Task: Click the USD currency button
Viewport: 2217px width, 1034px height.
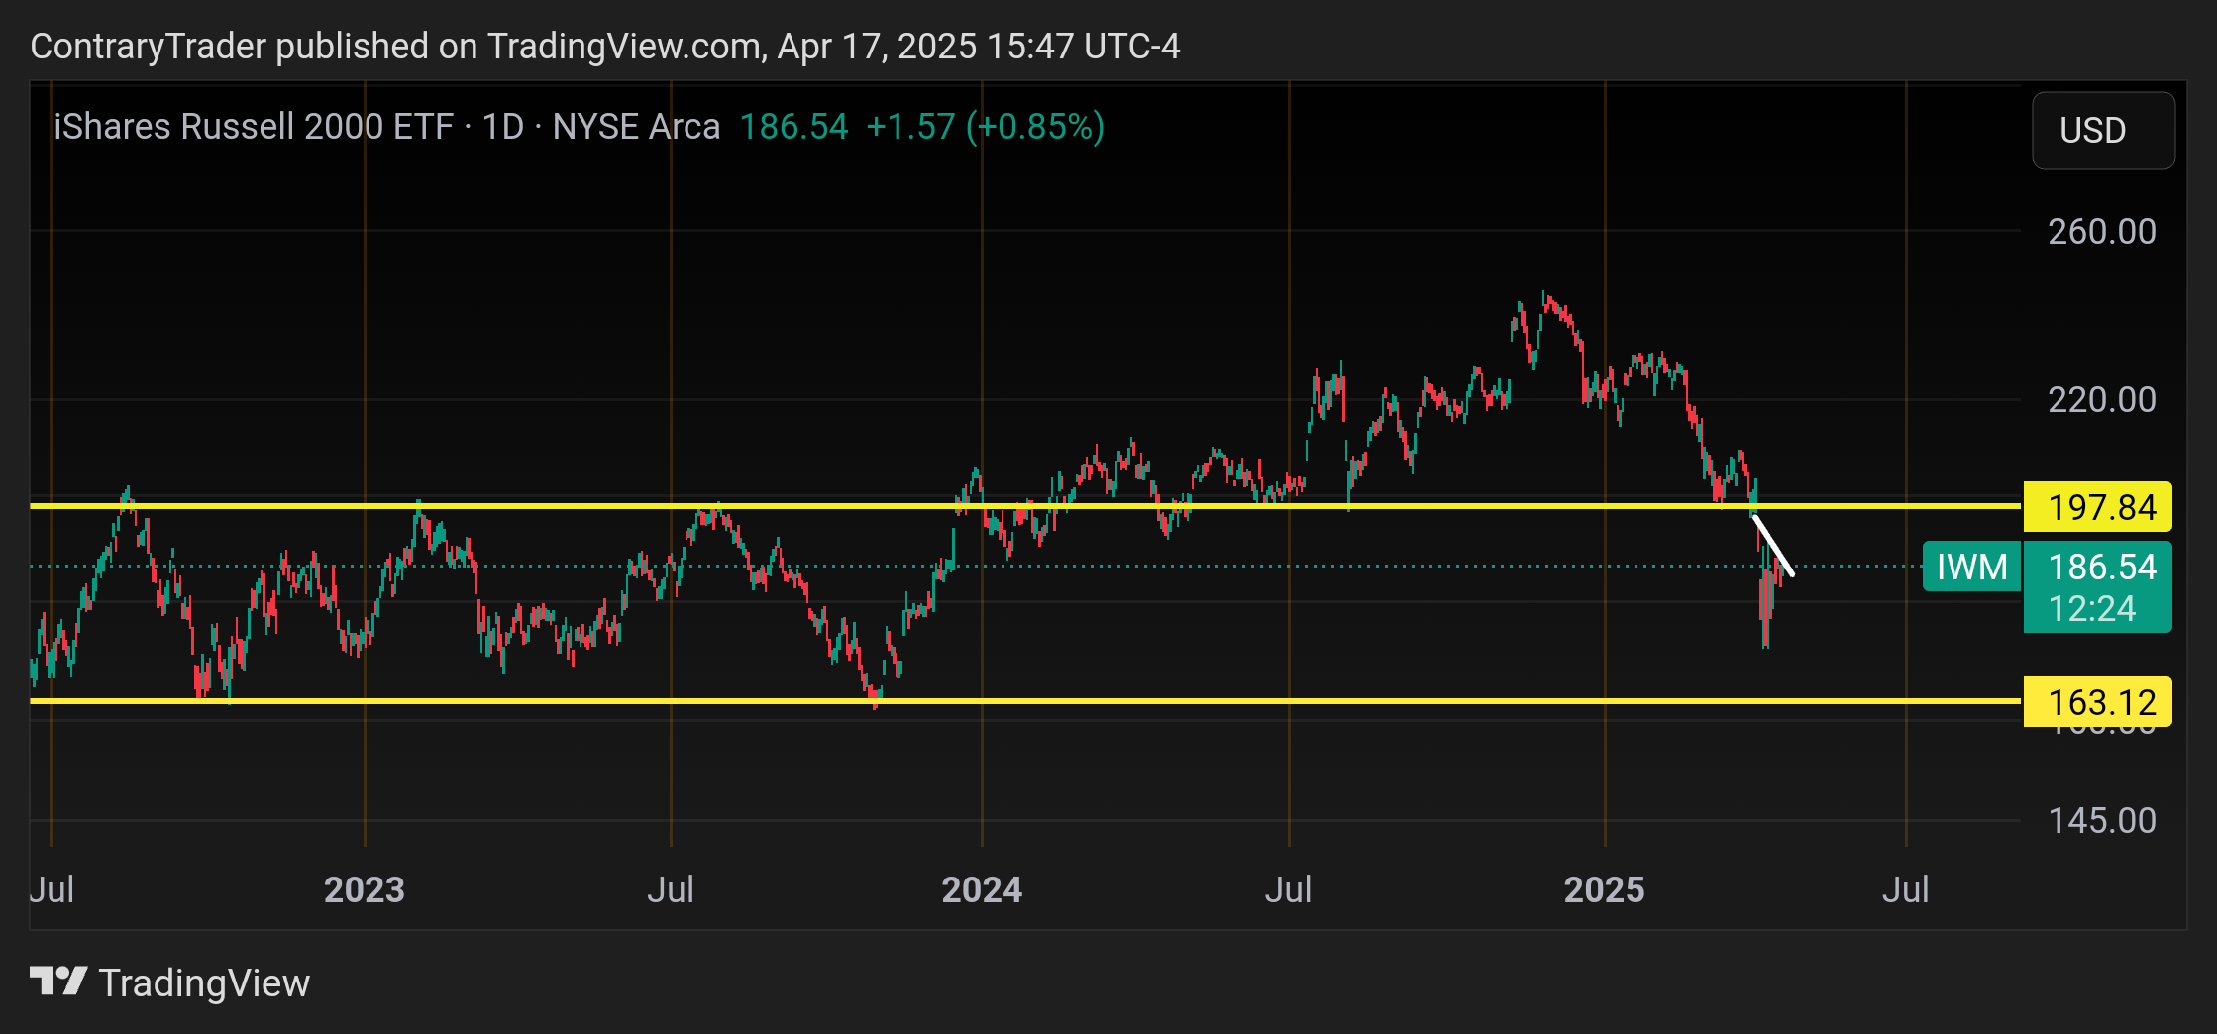Action: point(2103,131)
